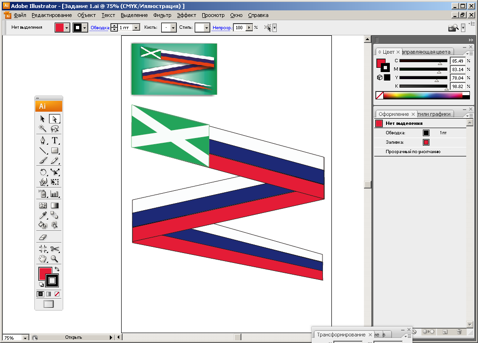Select the Eyedropper tool
The width and height of the screenshot is (478, 343).
(x=43, y=215)
